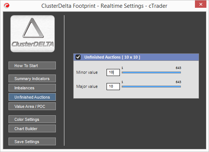The image size is (209, 152).
Task: Click the Major value slider handle at the left end
Action: click(x=122, y=86)
